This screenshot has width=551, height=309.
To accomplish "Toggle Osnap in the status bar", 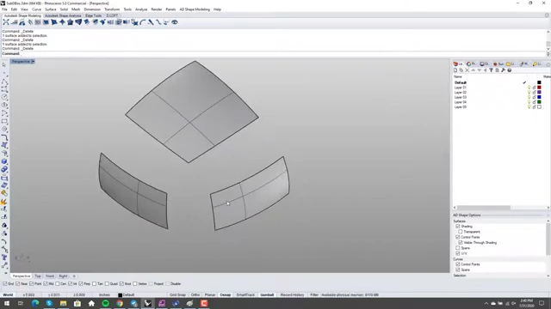I will pyautogui.click(x=226, y=295).
